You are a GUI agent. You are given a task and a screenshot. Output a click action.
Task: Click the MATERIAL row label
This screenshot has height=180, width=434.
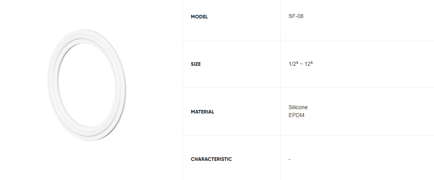[202, 112]
